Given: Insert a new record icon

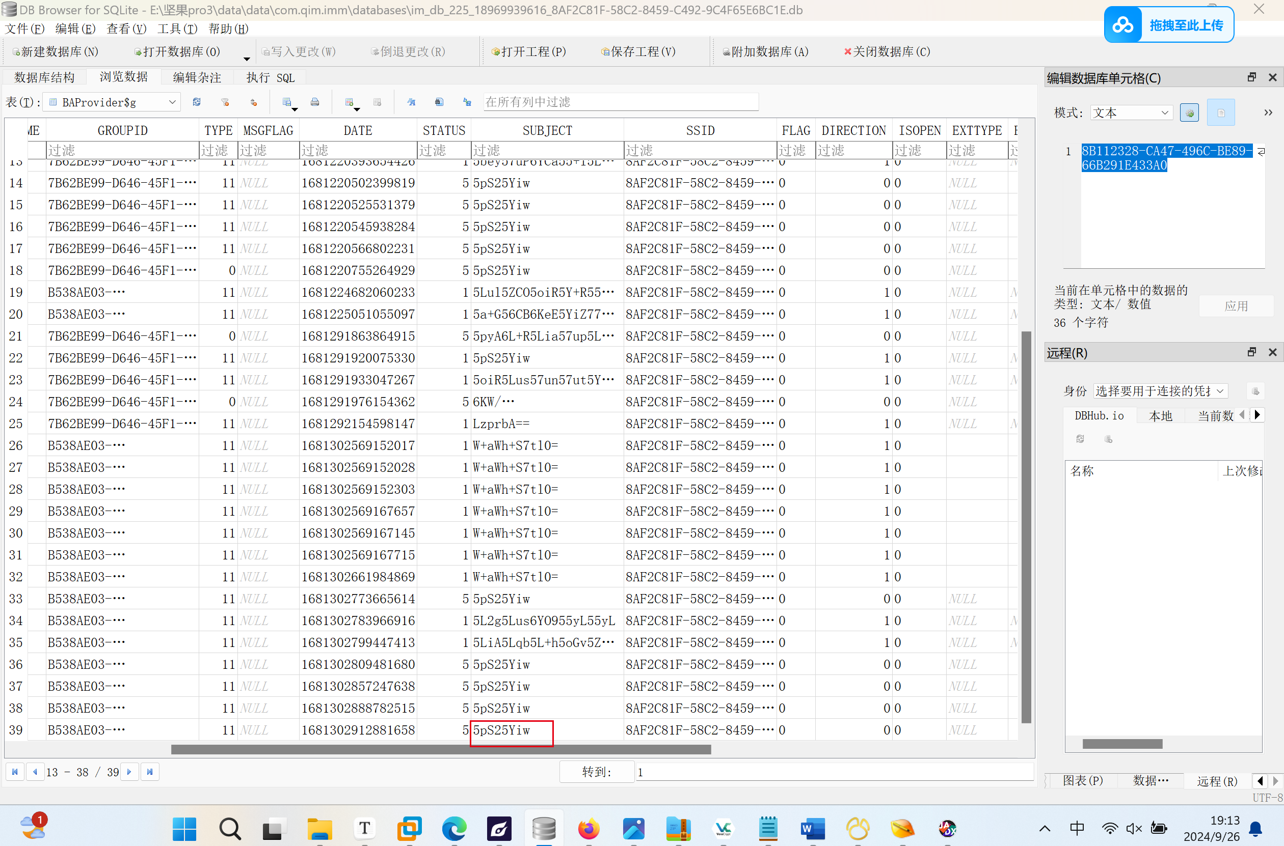Looking at the screenshot, I should (349, 102).
